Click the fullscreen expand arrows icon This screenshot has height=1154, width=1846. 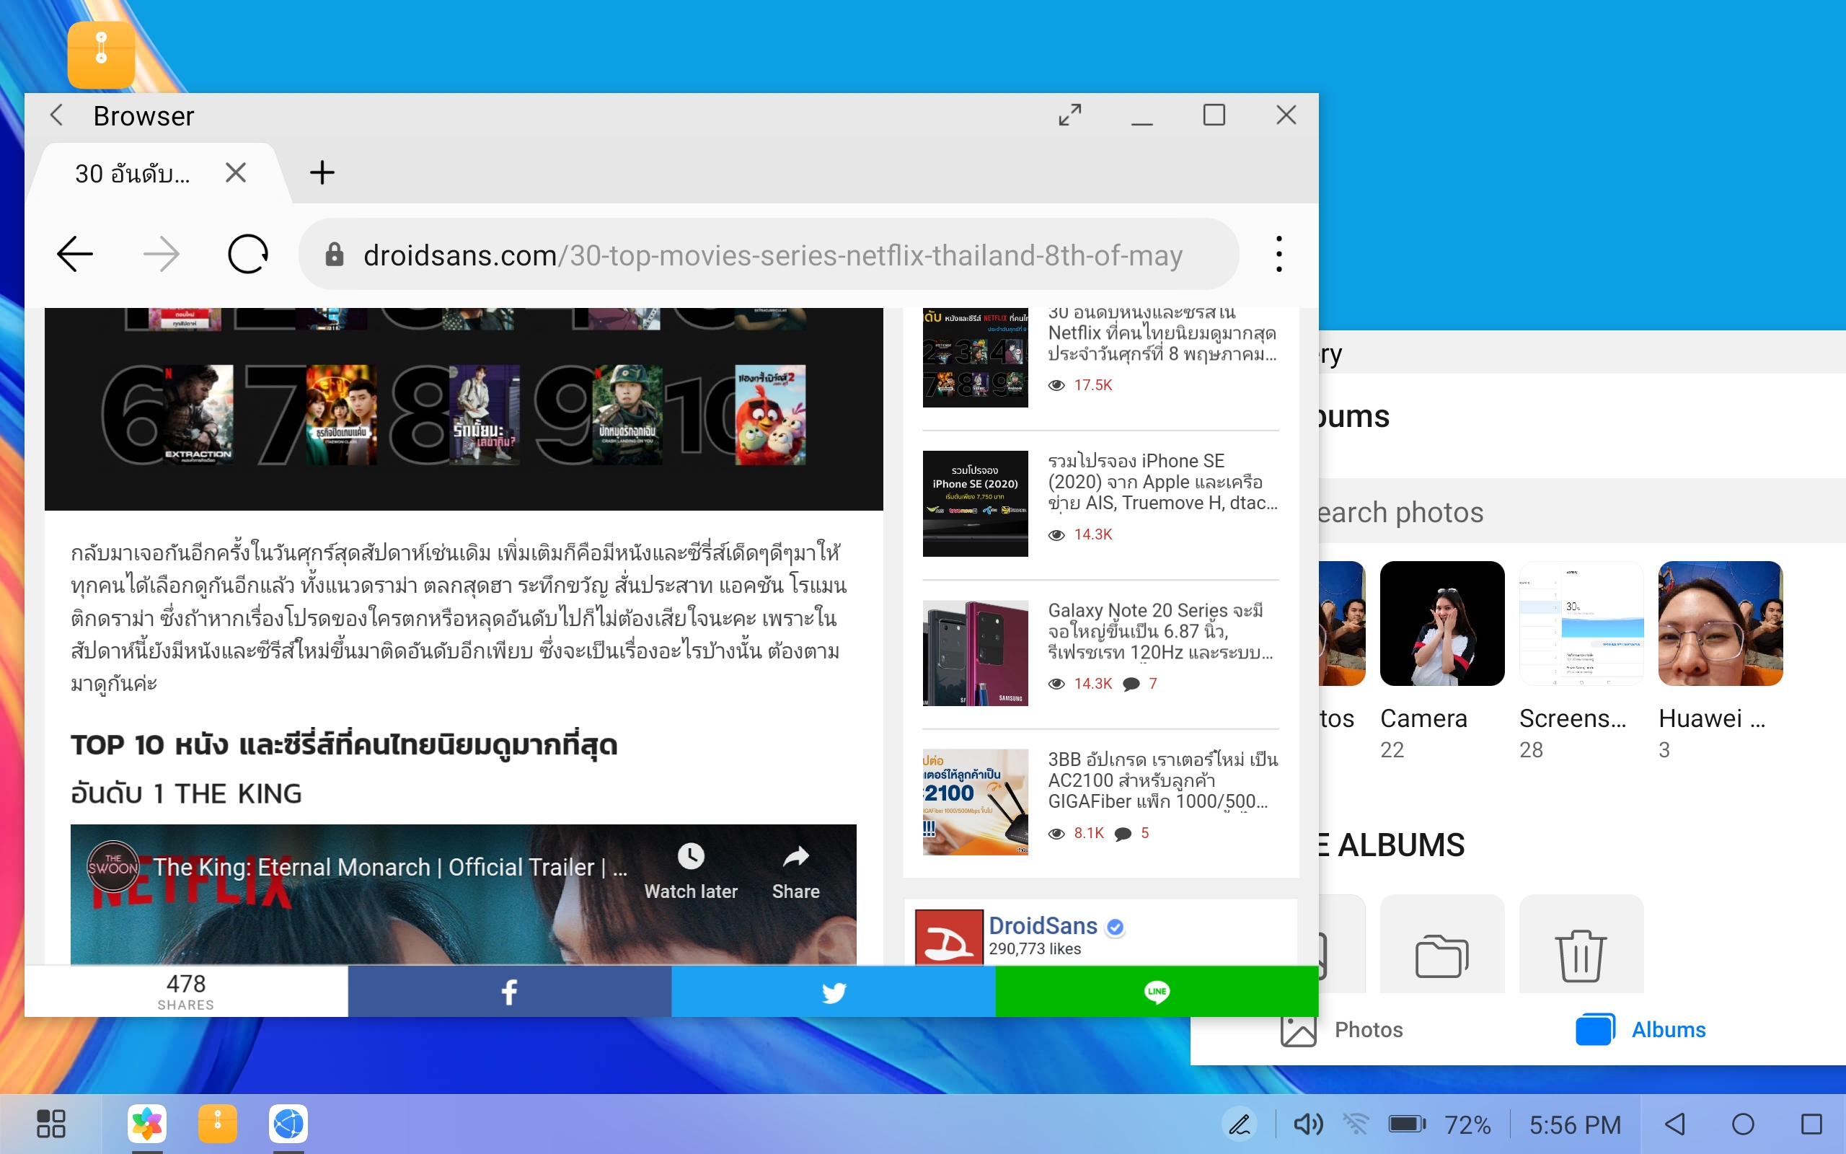[1069, 115]
